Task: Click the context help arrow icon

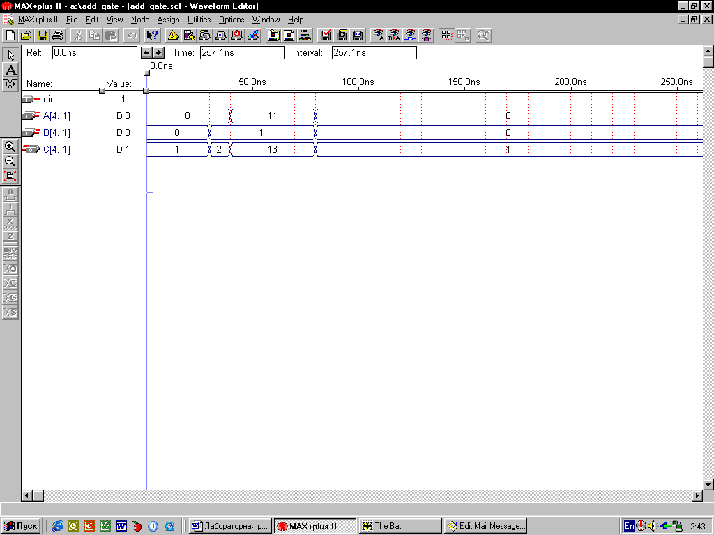Action: 152,35
